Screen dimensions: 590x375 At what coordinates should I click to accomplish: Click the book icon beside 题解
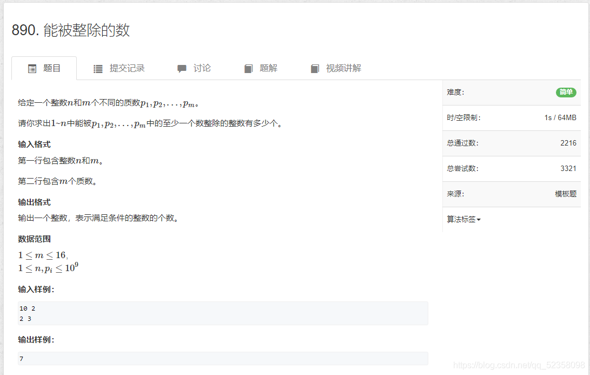point(248,69)
